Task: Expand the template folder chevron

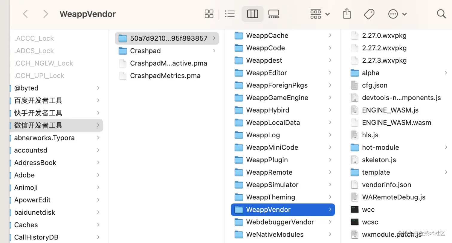Action: click(x=446, y=172)
